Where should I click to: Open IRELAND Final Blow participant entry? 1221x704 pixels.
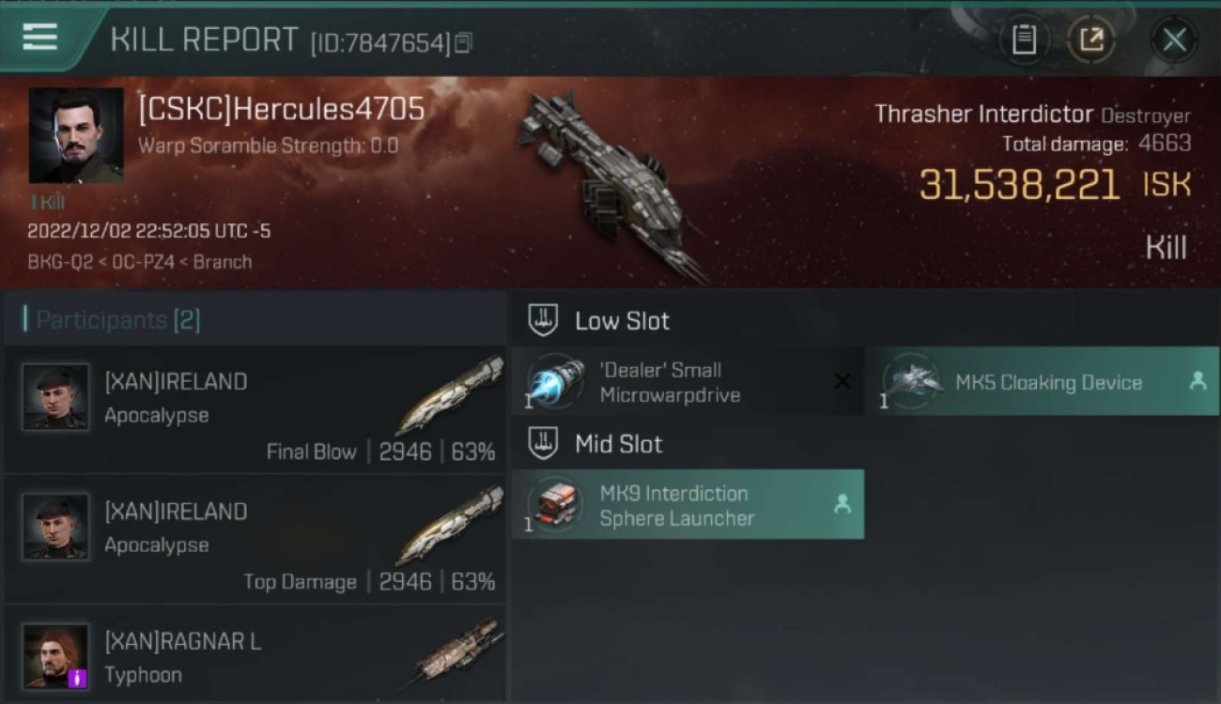click(x=255, y=409)
